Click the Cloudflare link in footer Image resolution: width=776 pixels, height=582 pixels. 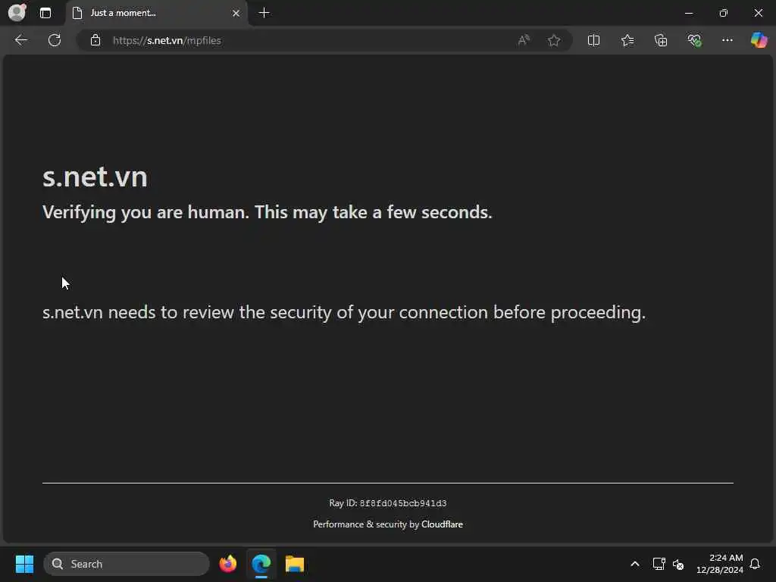442,524
